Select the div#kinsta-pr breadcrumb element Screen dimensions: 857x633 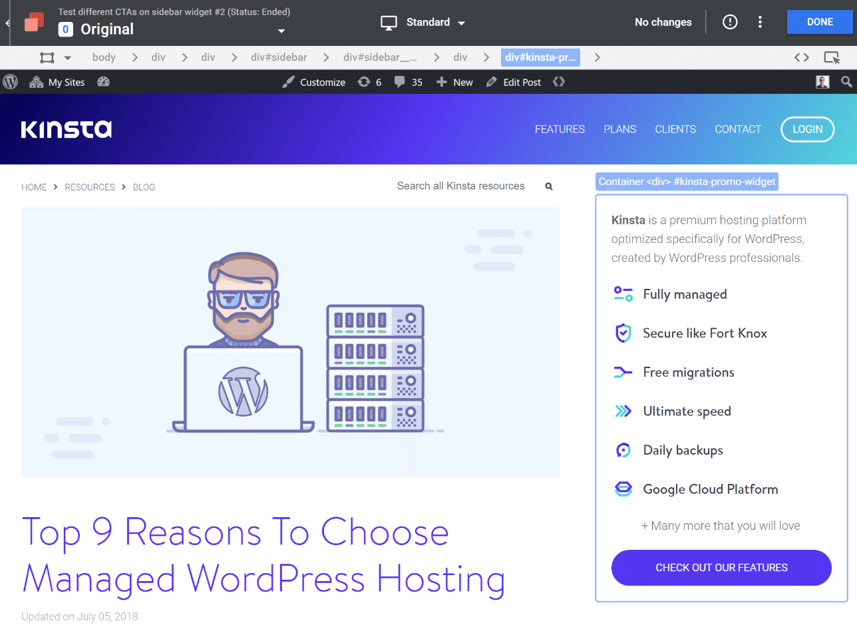click(x=540, y=57)
